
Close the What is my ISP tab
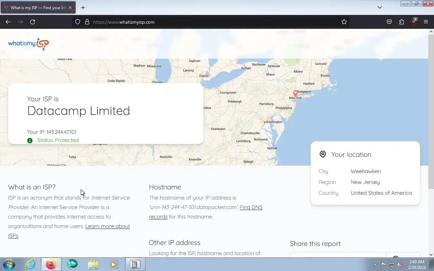click(x=70, y=7)
